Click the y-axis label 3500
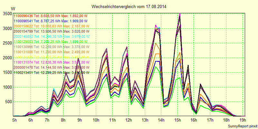 pyautogui.click(x=7, y=14)
